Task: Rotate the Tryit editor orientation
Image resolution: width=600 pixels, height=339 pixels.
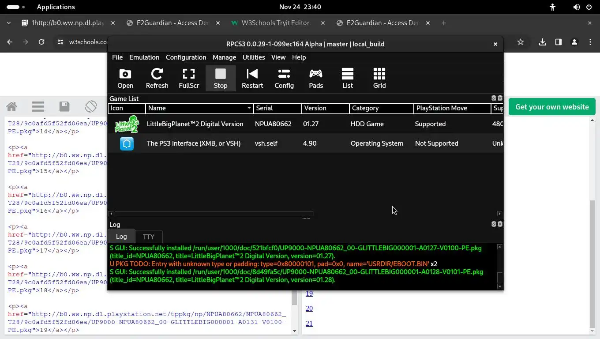Action: pos(91,106)
